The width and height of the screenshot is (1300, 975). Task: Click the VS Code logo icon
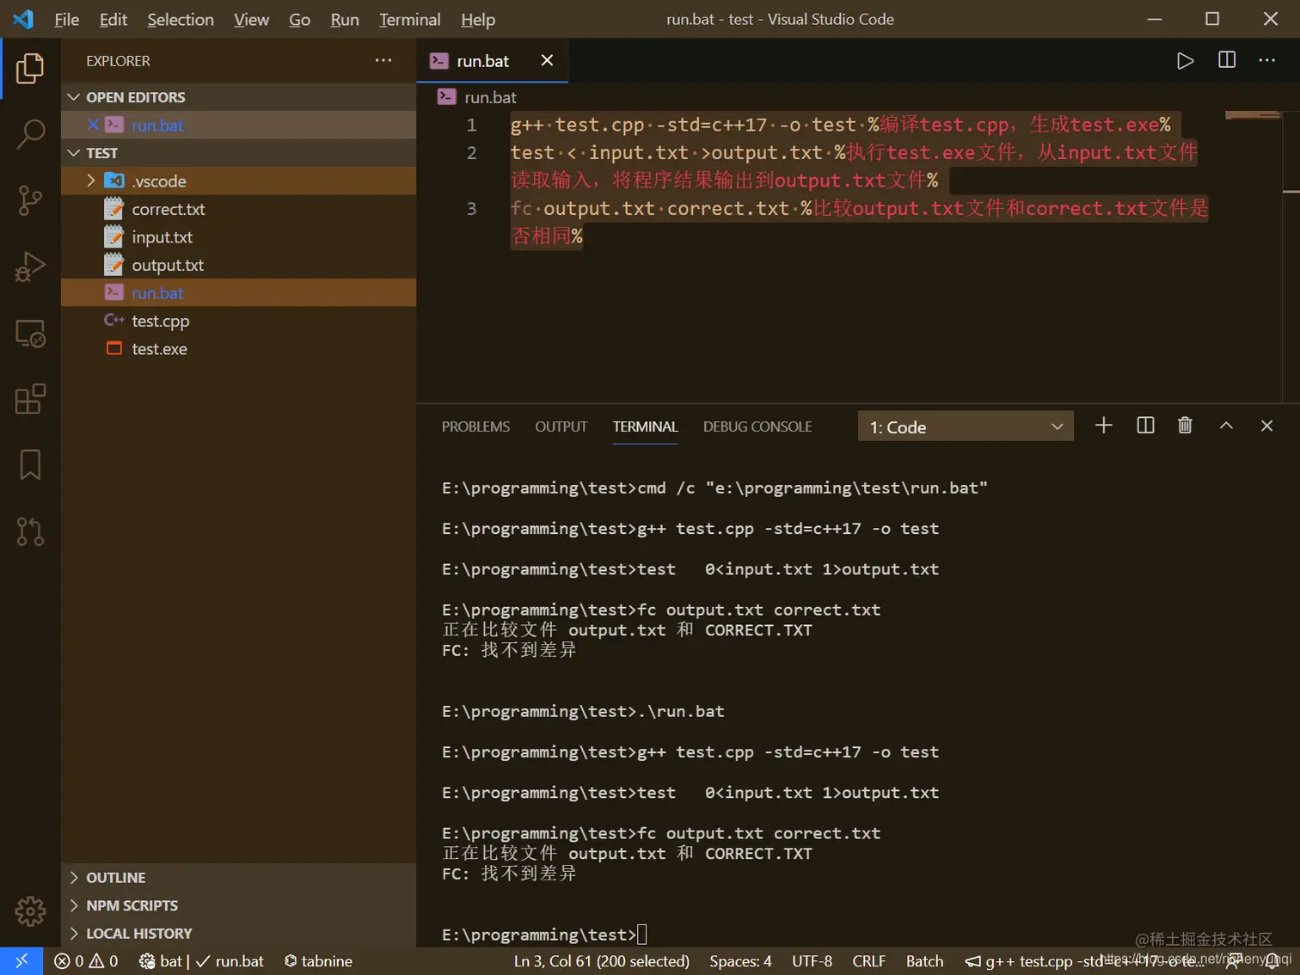click(23, 19)
